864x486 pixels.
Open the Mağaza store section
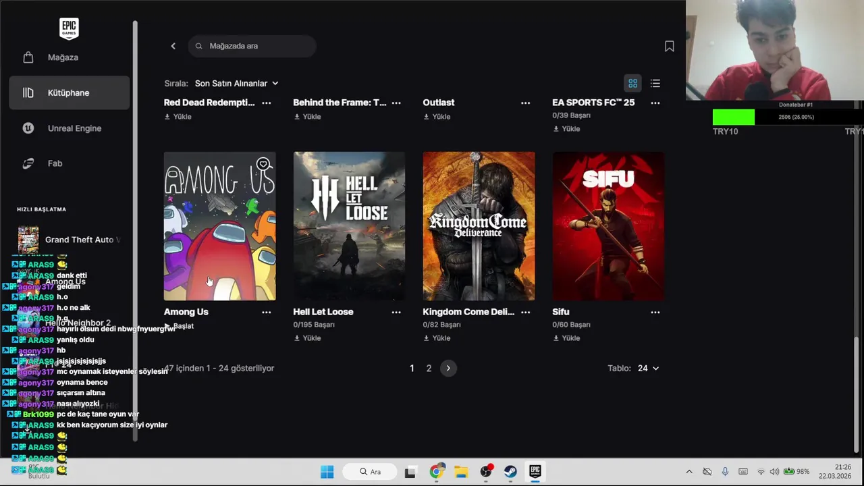pos(70,57)
